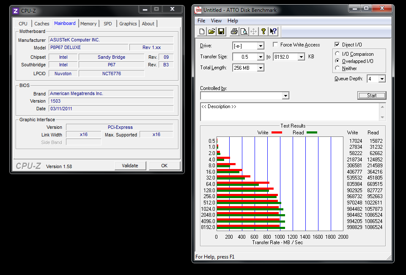Select the I/O Comparison radio button
406x275 pixels.
coord(337,54)
